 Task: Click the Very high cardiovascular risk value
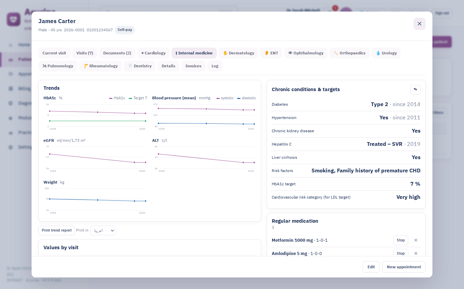408,197
